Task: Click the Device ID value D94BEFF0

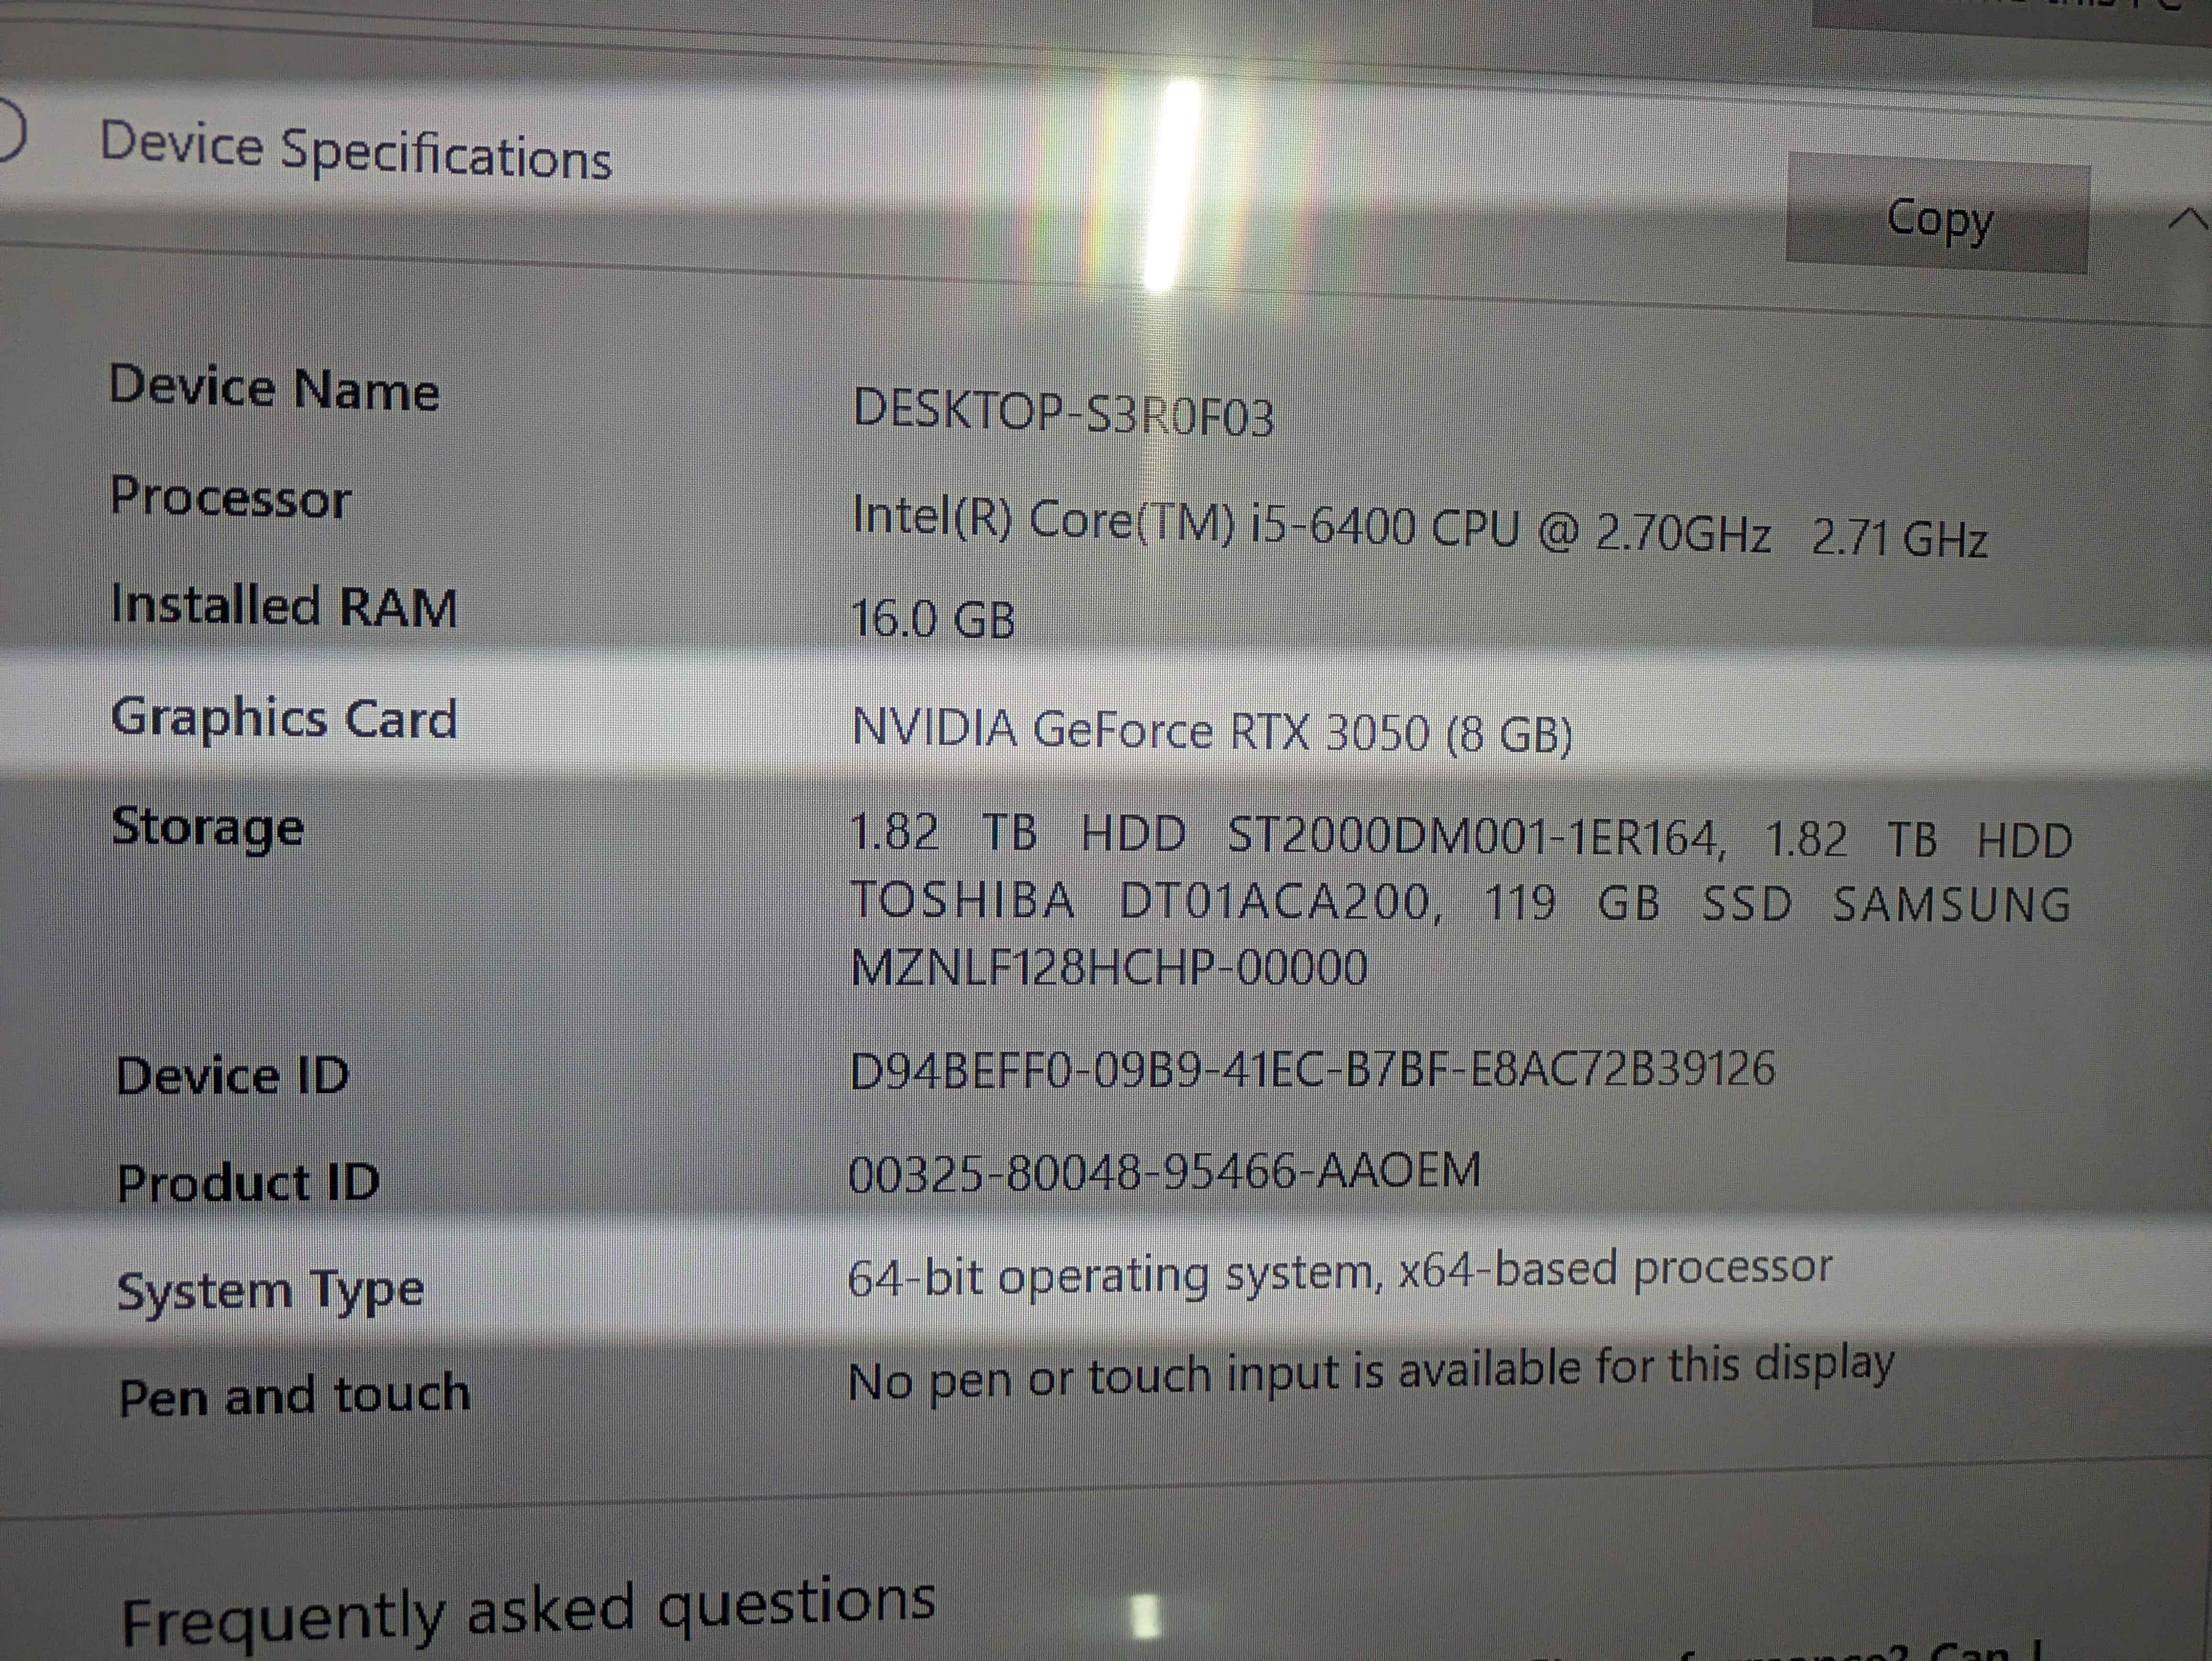Action: click(x=1311, y=1070)
